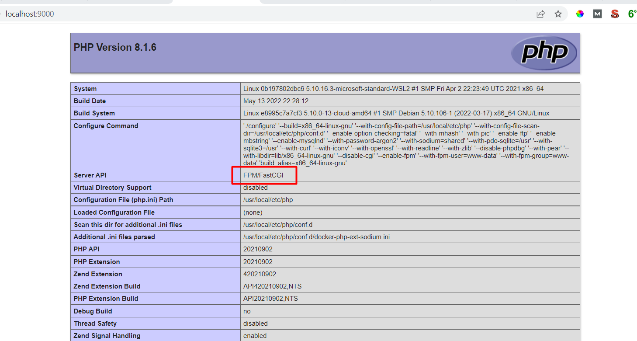This screenshot has height=341, width=637.
Task: Click the PHP logo in the header
Action: pos(544,53)
